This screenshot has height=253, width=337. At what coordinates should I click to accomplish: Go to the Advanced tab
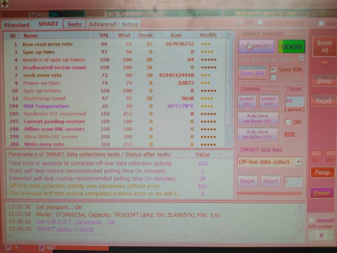click(x=102, y=24)
